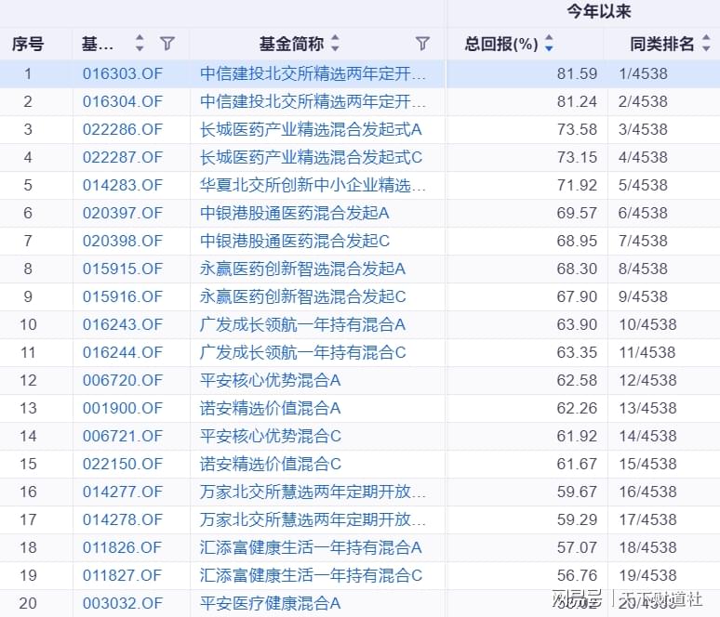This screenshot has height=617, width=720.
Task: Open fund code 022287.OF
Action: click(x=123, y=157)
